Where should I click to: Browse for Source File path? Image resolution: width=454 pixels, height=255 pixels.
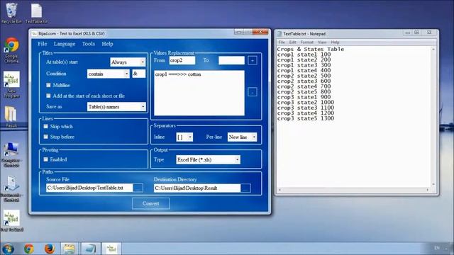tap(138, 188)
